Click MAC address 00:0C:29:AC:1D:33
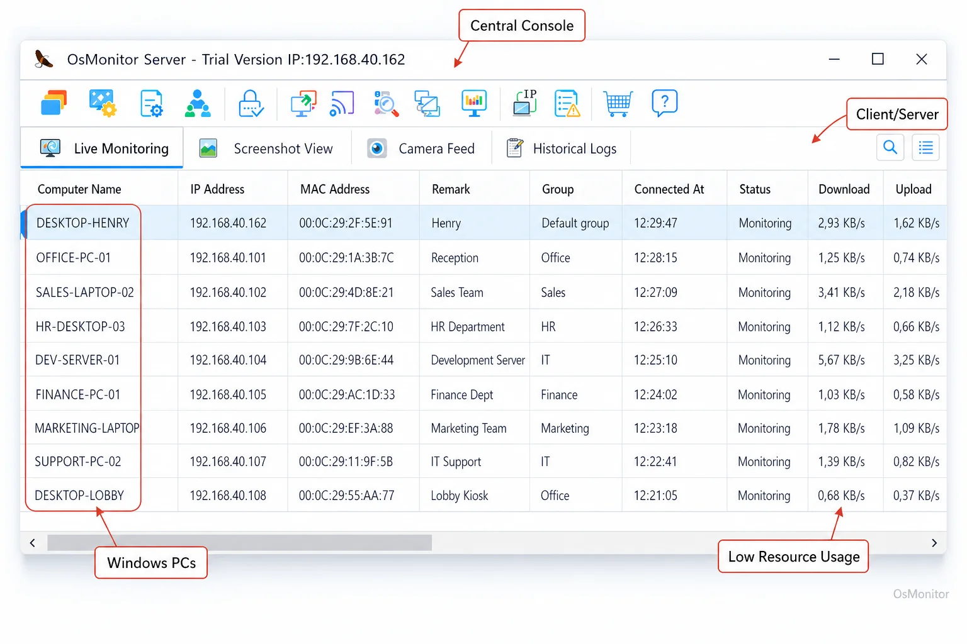 coord(347,395)
